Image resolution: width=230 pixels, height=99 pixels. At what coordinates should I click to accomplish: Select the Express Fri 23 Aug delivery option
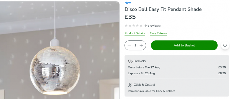pyautogui.click(x=177, y=73)
